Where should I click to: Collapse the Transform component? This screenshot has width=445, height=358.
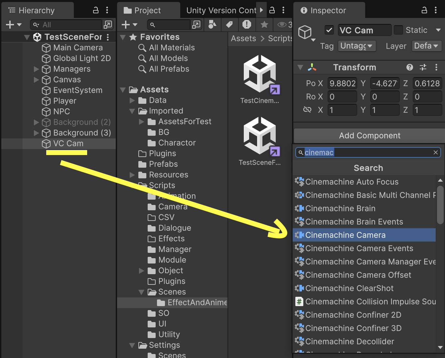[300, 68]
